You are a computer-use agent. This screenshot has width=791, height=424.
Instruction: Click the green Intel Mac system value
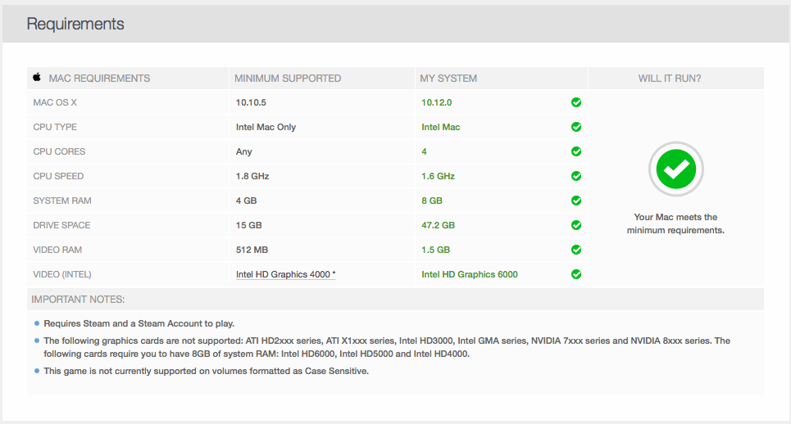(440, 127)
